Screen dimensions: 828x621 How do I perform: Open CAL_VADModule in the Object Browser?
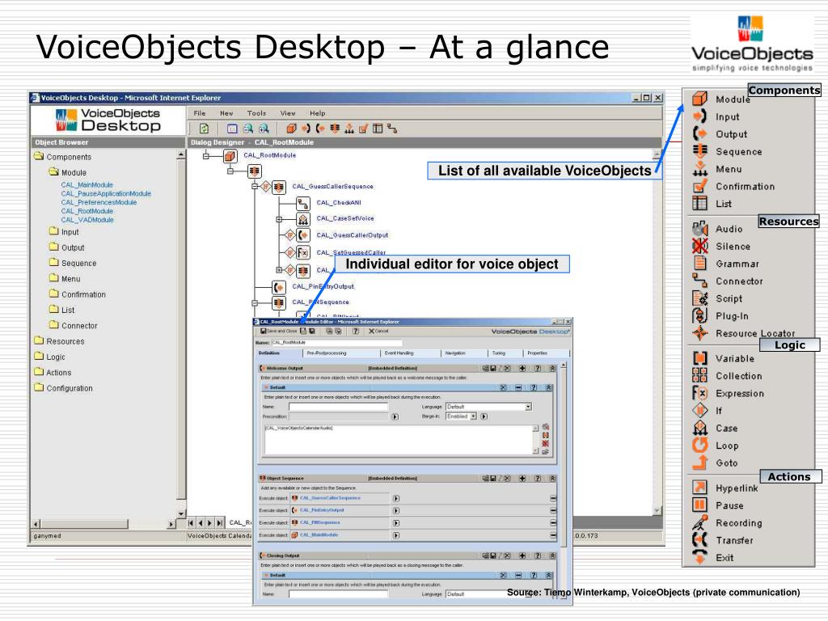click(x=87, y=220)
